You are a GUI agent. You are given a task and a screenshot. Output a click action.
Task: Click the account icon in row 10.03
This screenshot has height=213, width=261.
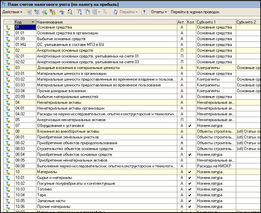click(x=8, y=189)
